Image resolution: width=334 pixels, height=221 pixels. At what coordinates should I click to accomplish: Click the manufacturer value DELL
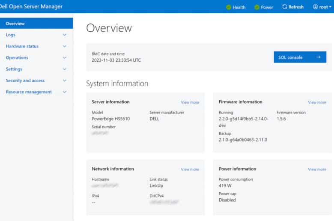point(155,119)
